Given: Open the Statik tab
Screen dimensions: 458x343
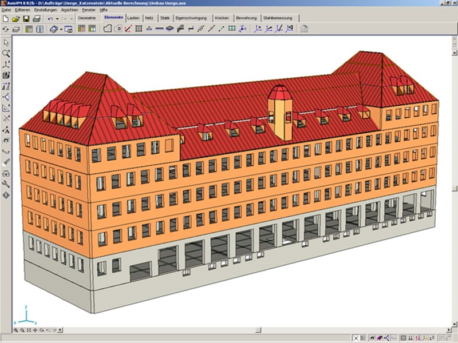Looking at the screenshot, I should [165, 18].
